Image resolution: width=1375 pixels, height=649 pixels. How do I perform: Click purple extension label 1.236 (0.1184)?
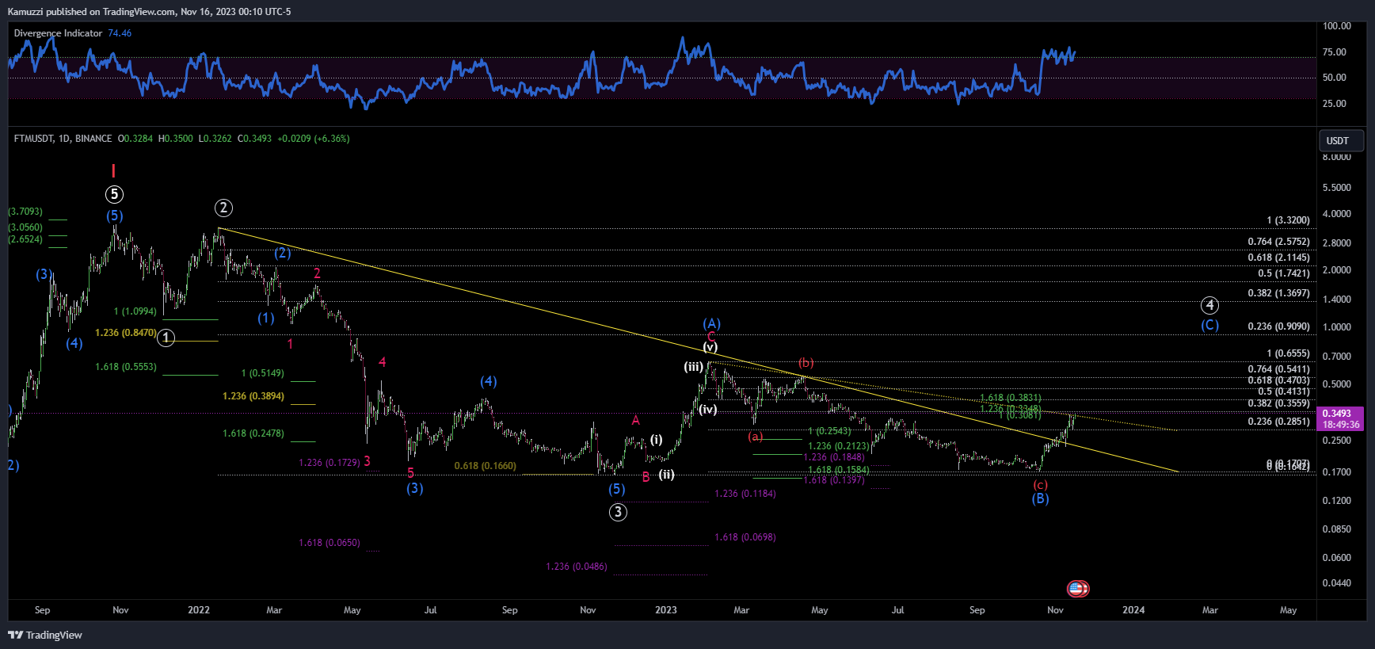pos(745,494)
